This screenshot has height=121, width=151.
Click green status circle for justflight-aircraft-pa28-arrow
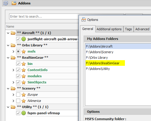tap(23, 39)
